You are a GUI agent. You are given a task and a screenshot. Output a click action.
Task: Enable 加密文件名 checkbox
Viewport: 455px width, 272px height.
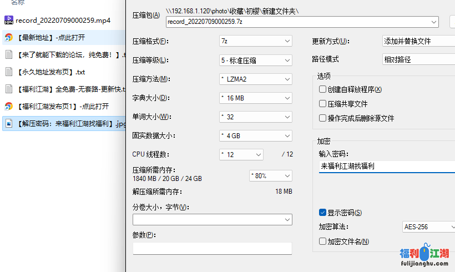point(322,241)
